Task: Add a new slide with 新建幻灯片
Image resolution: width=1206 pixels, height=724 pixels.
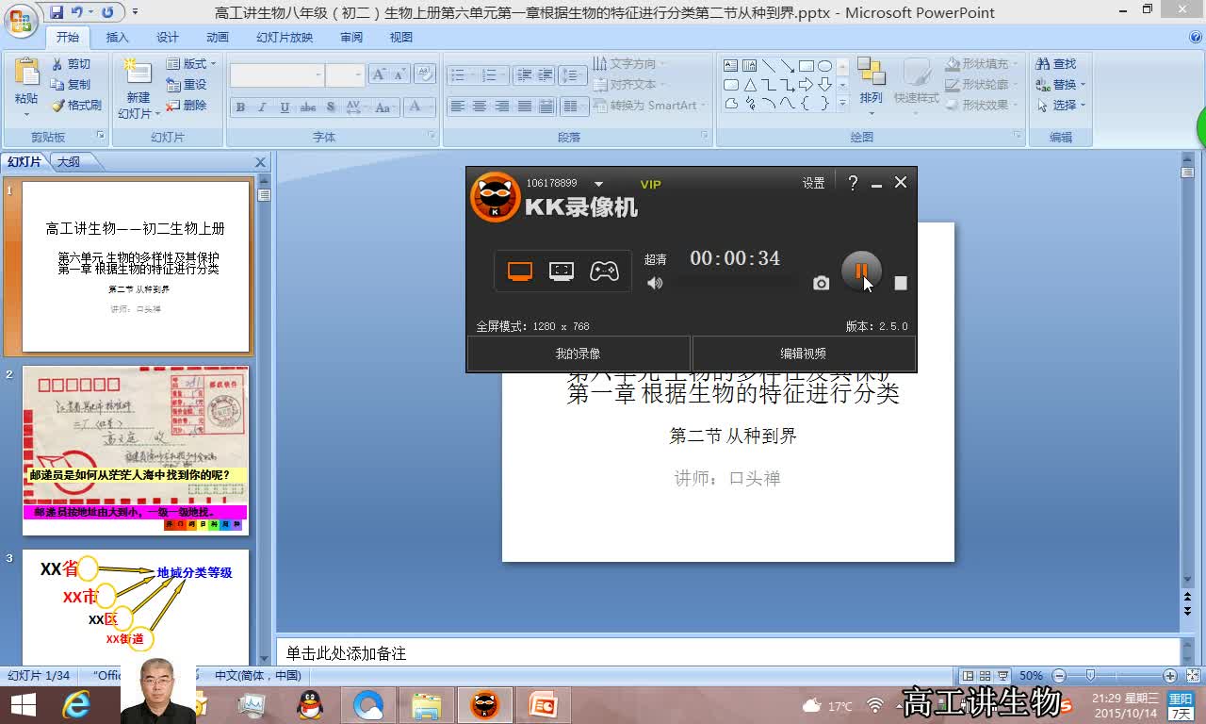Action: point(138,88)
